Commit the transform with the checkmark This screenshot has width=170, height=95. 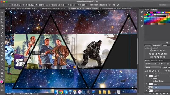click(118, 5)
